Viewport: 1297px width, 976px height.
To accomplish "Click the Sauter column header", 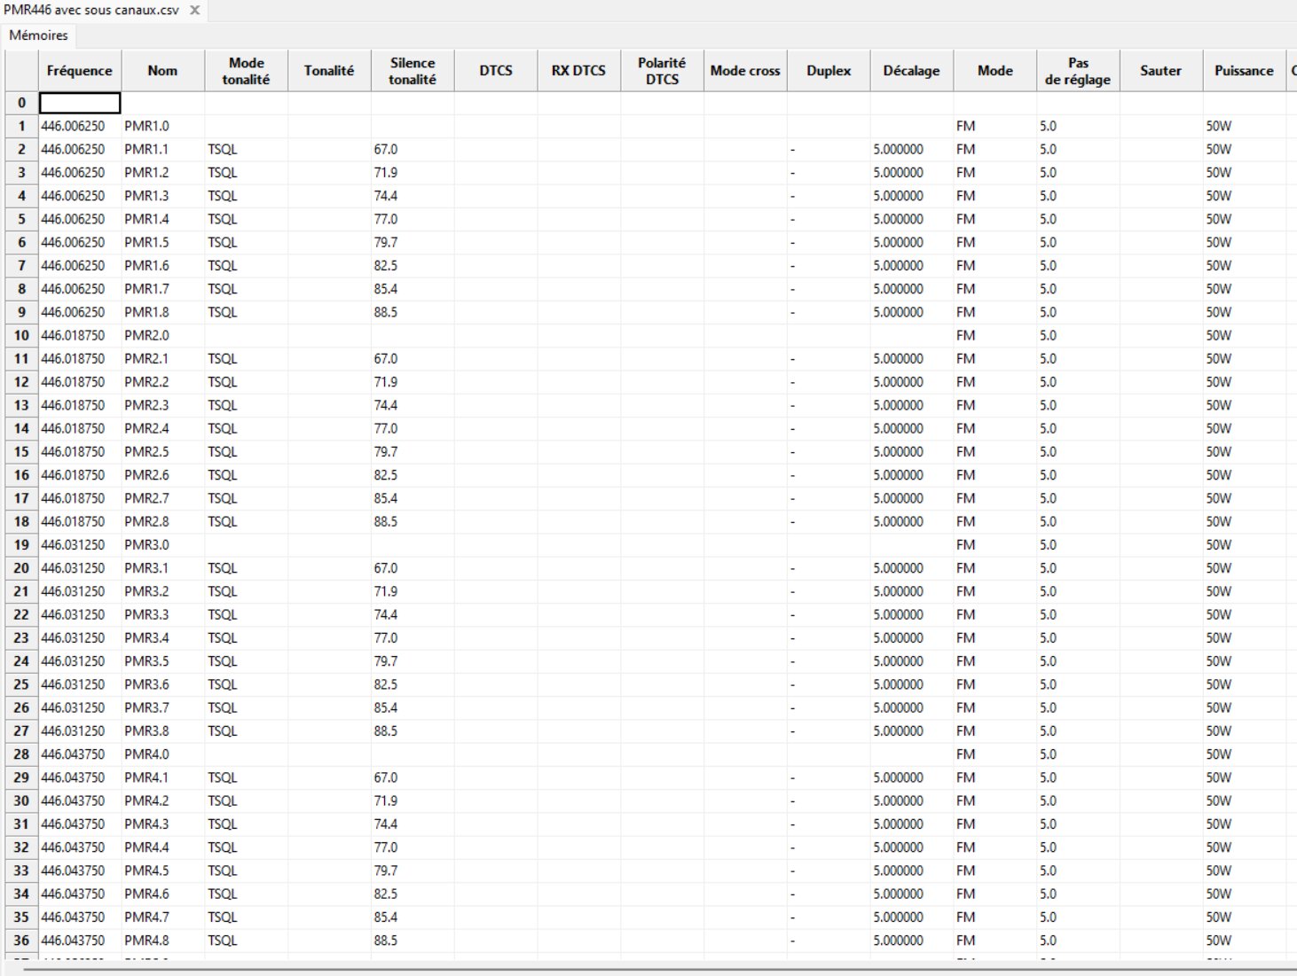I will coord(1160,71).
